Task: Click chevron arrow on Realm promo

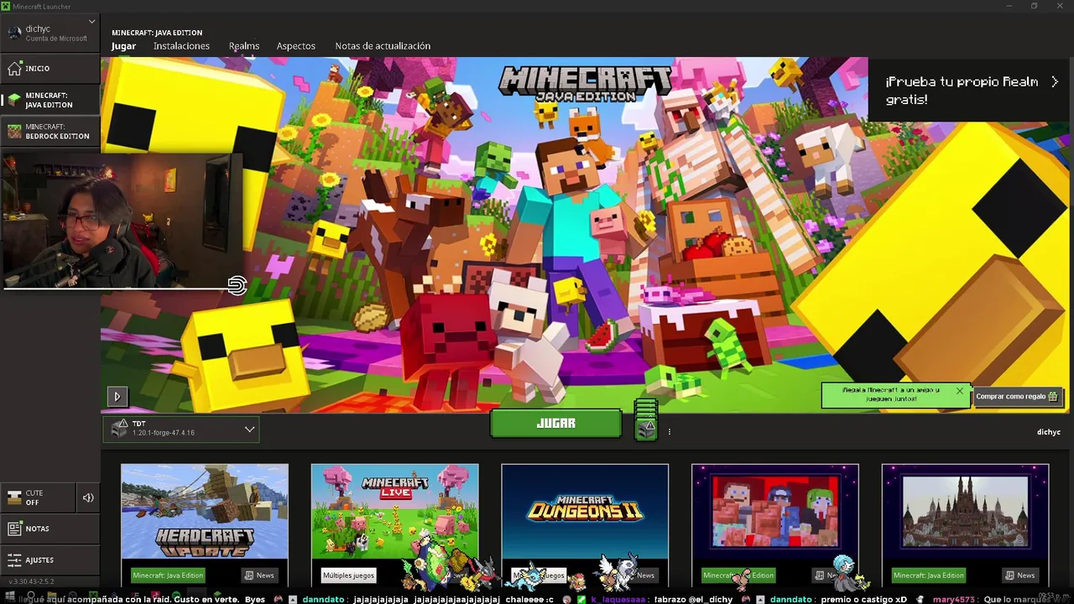Action: [x=1055, y=82]
